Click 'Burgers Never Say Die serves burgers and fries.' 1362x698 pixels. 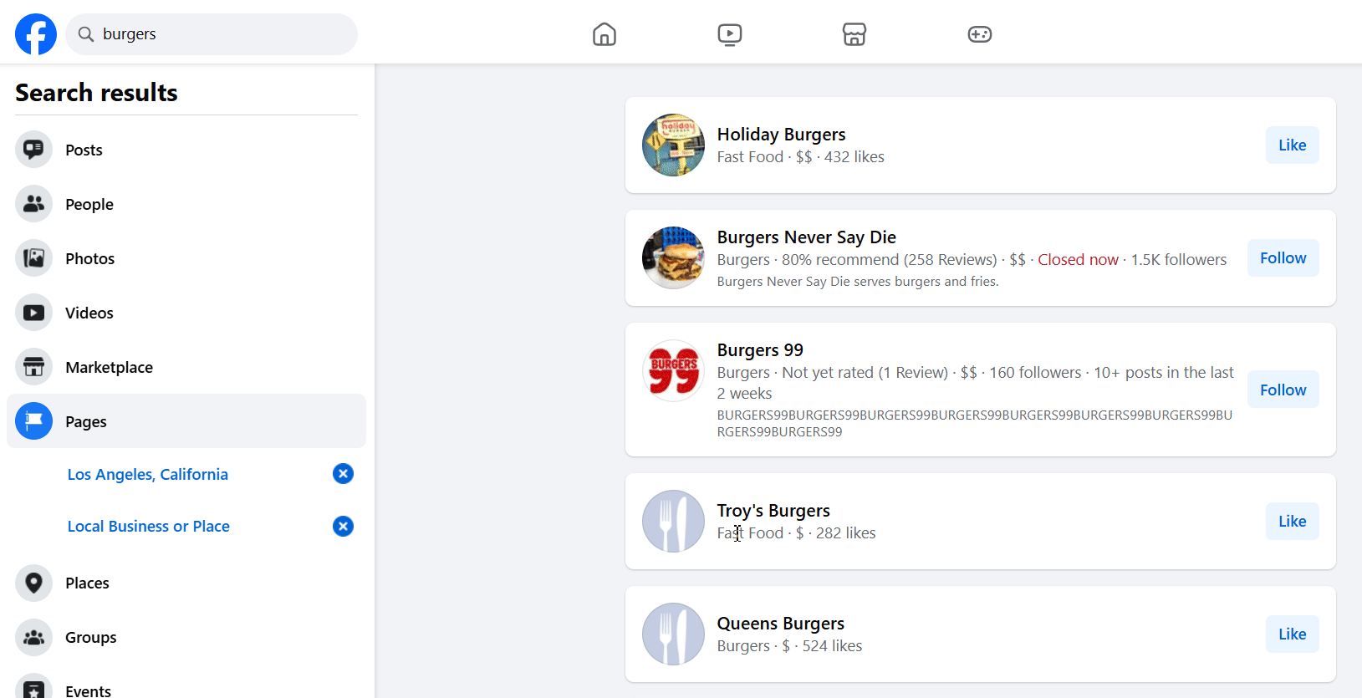coord(858,282)
